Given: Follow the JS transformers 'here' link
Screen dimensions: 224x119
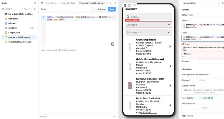Looking at the screenshot, I should pos(75,50).
